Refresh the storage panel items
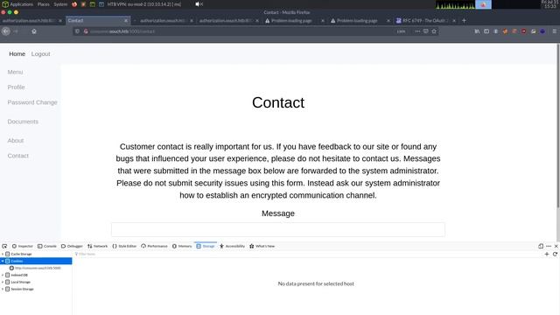The width and height of the screenshot is (560, 315). pos(555,254)
